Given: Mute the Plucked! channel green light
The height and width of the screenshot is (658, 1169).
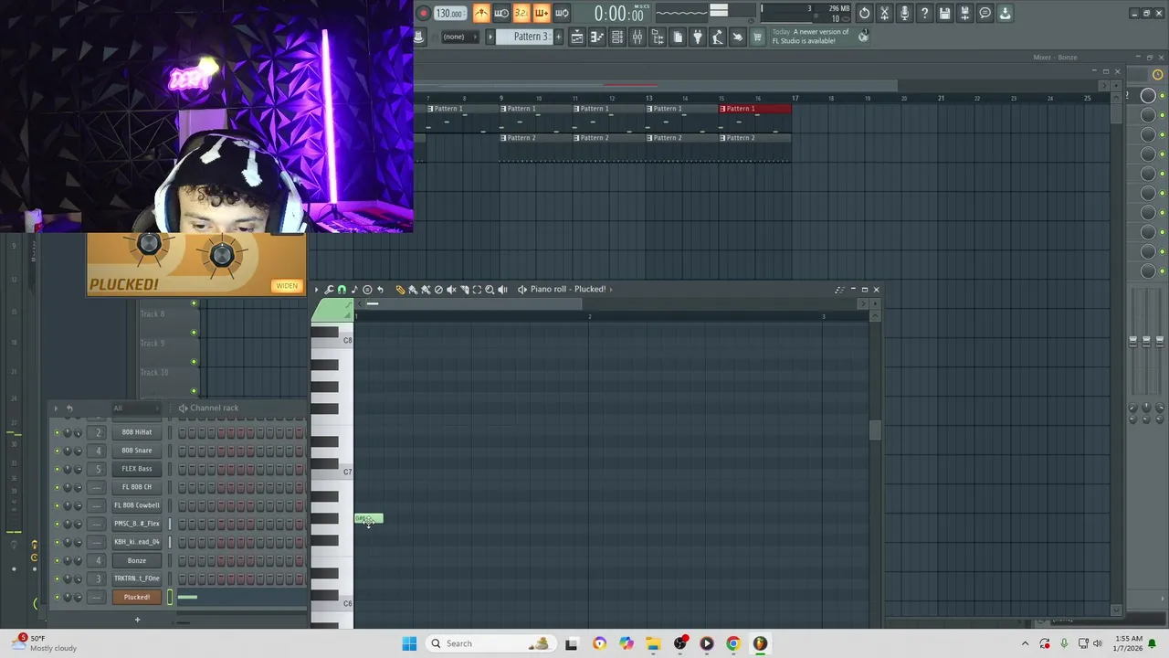Looking at the screenshot, I should [x=57, y=597].
